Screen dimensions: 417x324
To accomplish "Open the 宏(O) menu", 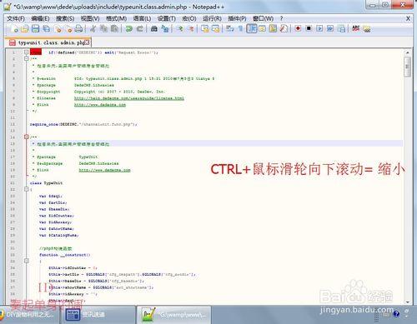I will [x=189, y=18].
